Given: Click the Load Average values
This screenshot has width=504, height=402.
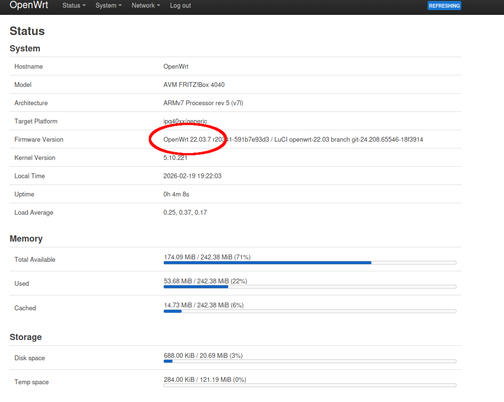Looking at the screenshot, I should 185,213.
